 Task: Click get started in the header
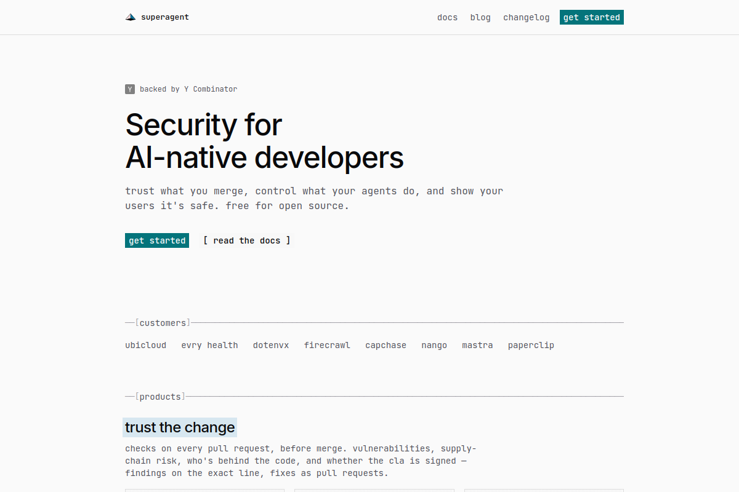coord(592,17)
